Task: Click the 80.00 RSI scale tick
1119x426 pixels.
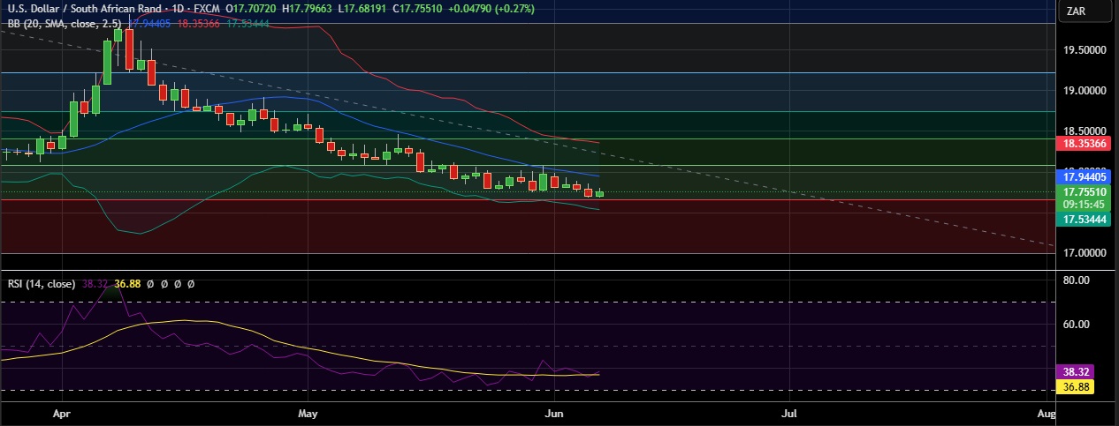Action: click(x=1077, y=280)
